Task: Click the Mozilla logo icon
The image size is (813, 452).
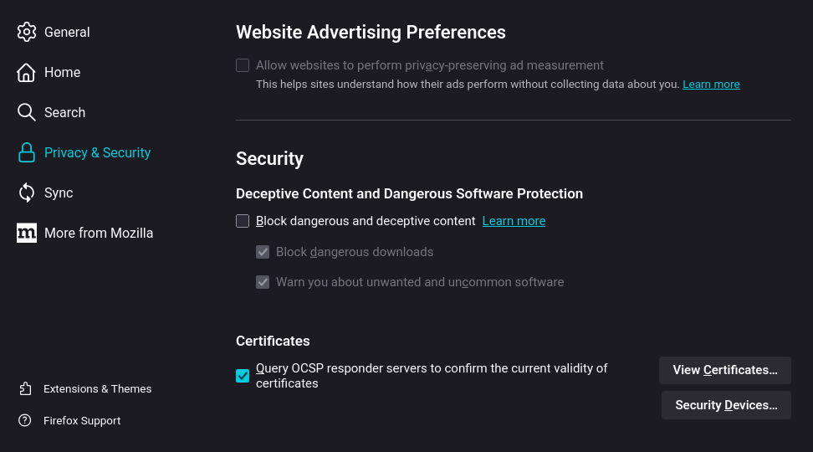Action: 27,233
